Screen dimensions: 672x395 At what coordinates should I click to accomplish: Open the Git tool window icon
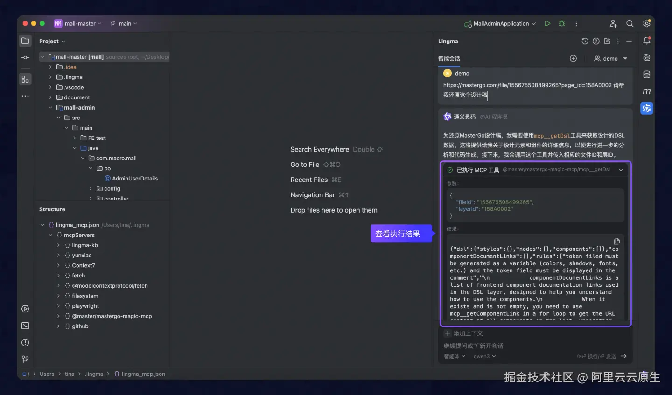click(x=25, y=359)
